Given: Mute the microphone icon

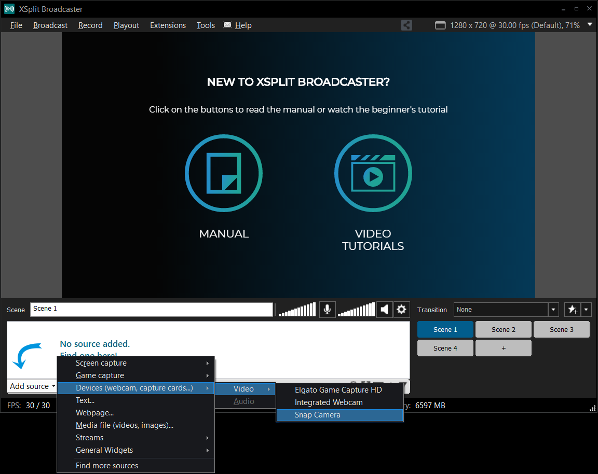Looking at the screenshot, I should 327,310.
